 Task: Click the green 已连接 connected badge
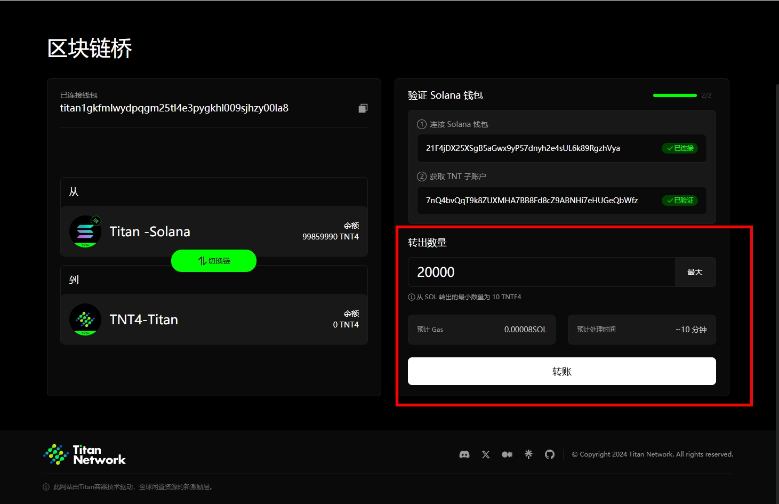point(680,148)
